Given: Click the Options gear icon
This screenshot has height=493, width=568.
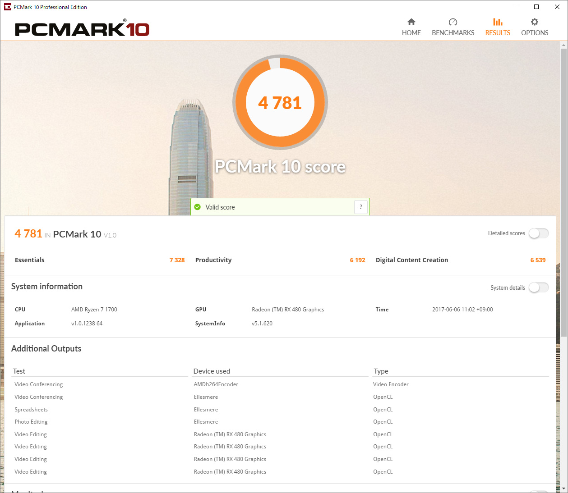Looking at the screenshot, I should 535,22.
